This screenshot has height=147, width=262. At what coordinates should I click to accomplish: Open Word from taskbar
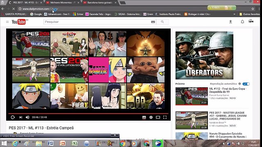51,143
